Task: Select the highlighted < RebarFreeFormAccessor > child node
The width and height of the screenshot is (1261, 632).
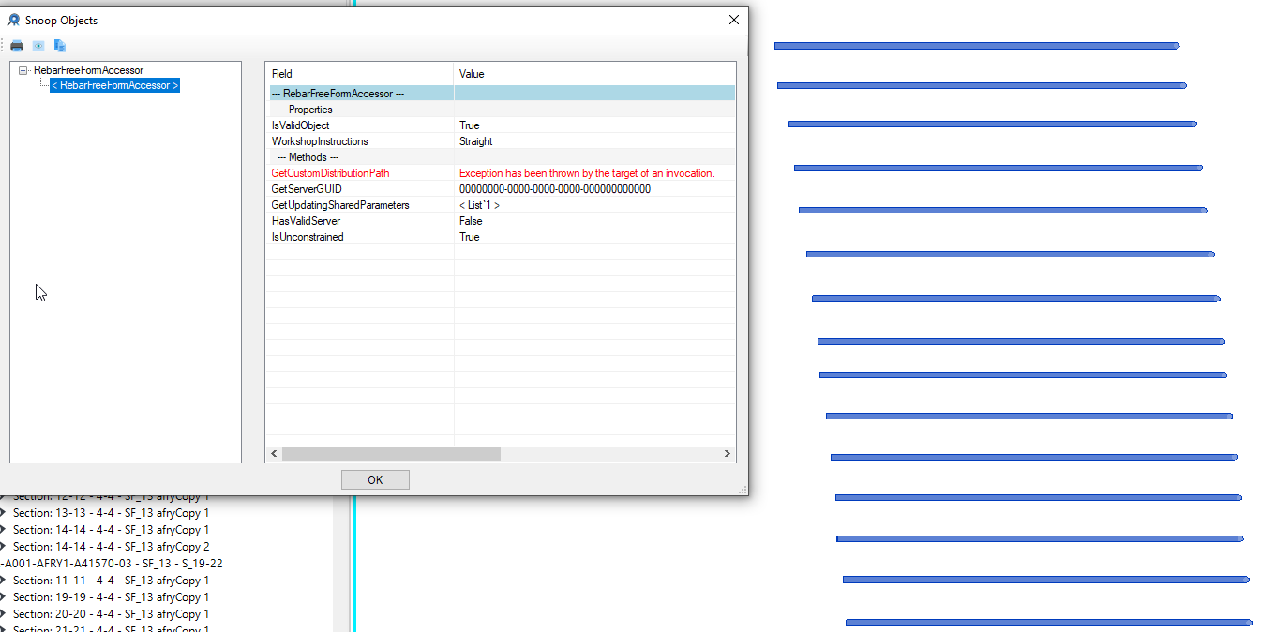Action: [x=114, y=85]
